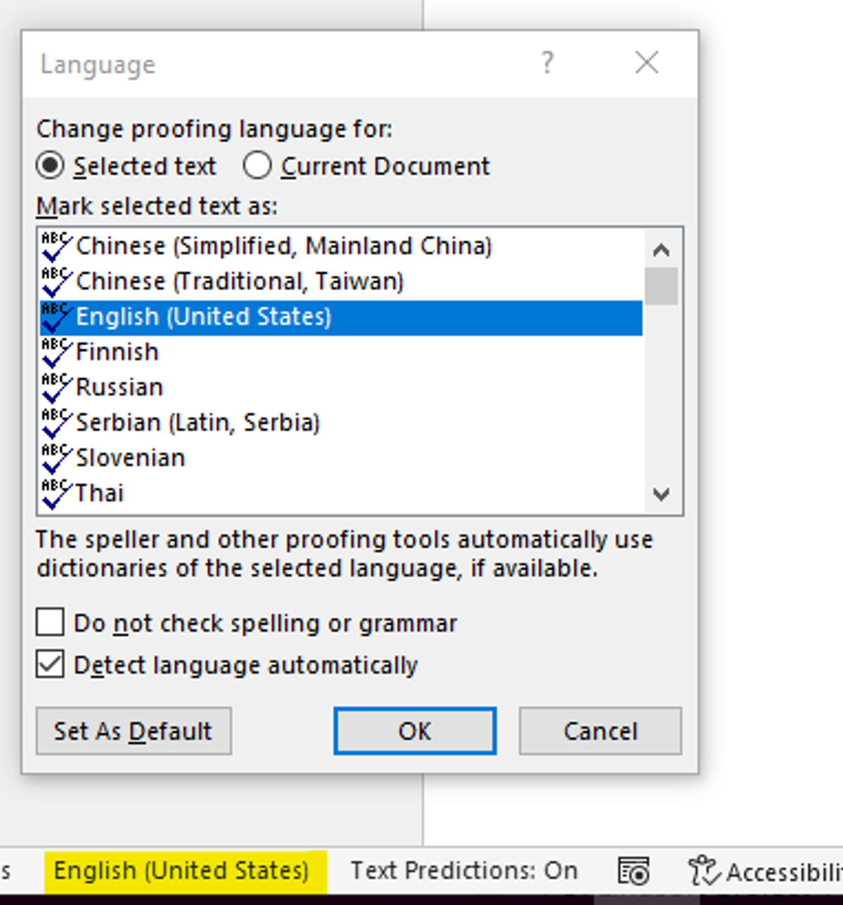Click Text Predictions: On in status bar
Viewport: 843px width, 905px height.
point(464,871)
